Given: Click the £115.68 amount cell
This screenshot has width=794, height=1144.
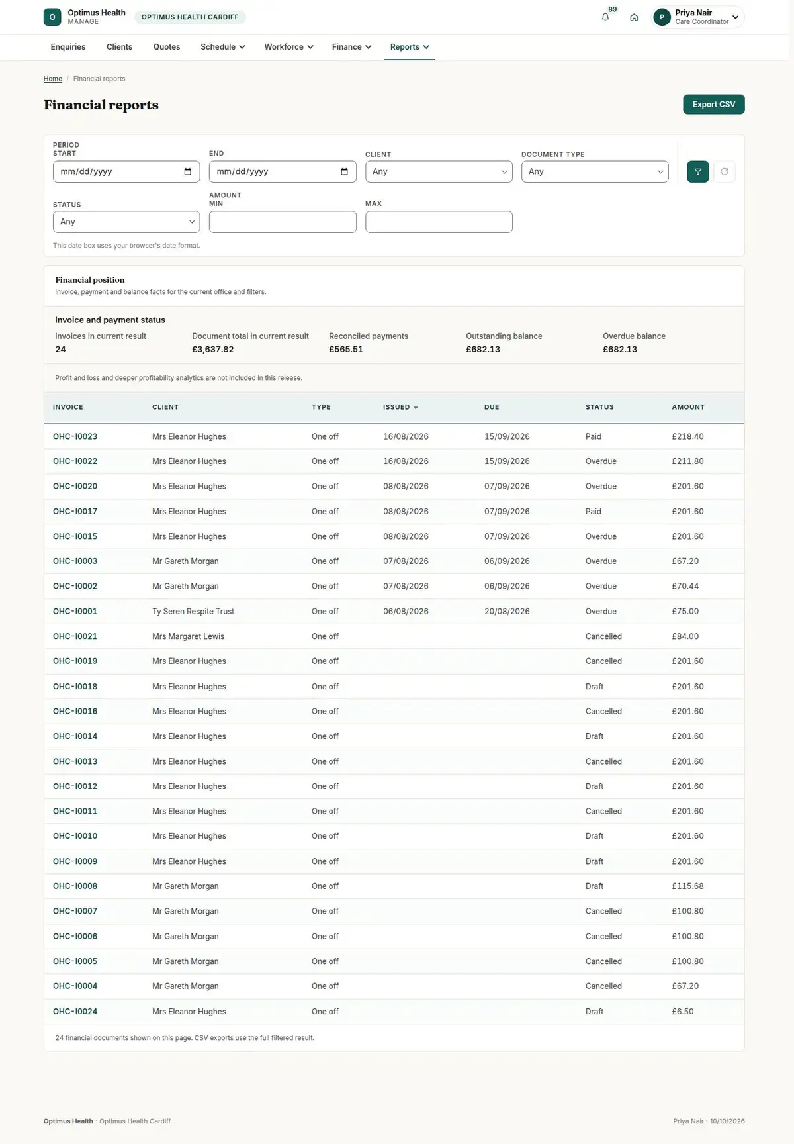Looking at the screenshot, I should [x=687, y=886].
